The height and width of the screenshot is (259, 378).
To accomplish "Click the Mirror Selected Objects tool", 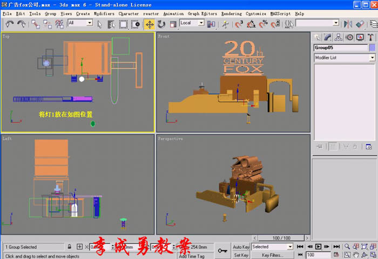I will [348, 24].
